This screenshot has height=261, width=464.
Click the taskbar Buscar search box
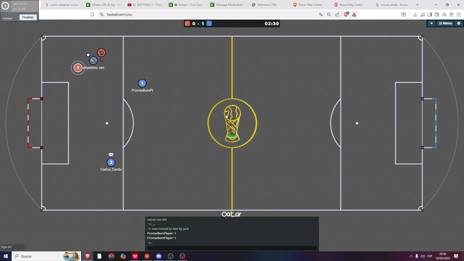tap(46, 256)
